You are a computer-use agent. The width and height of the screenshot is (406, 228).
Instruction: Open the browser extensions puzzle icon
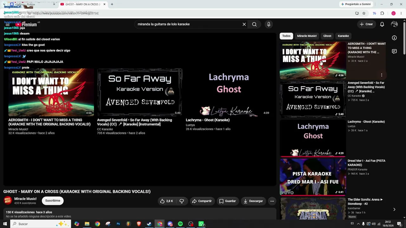pos(382,13)
